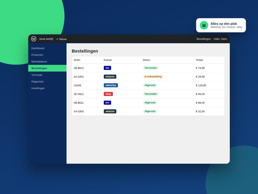Click the plus Nieuw button
This screenshot has width=258, height=194.
coord(61,39)
